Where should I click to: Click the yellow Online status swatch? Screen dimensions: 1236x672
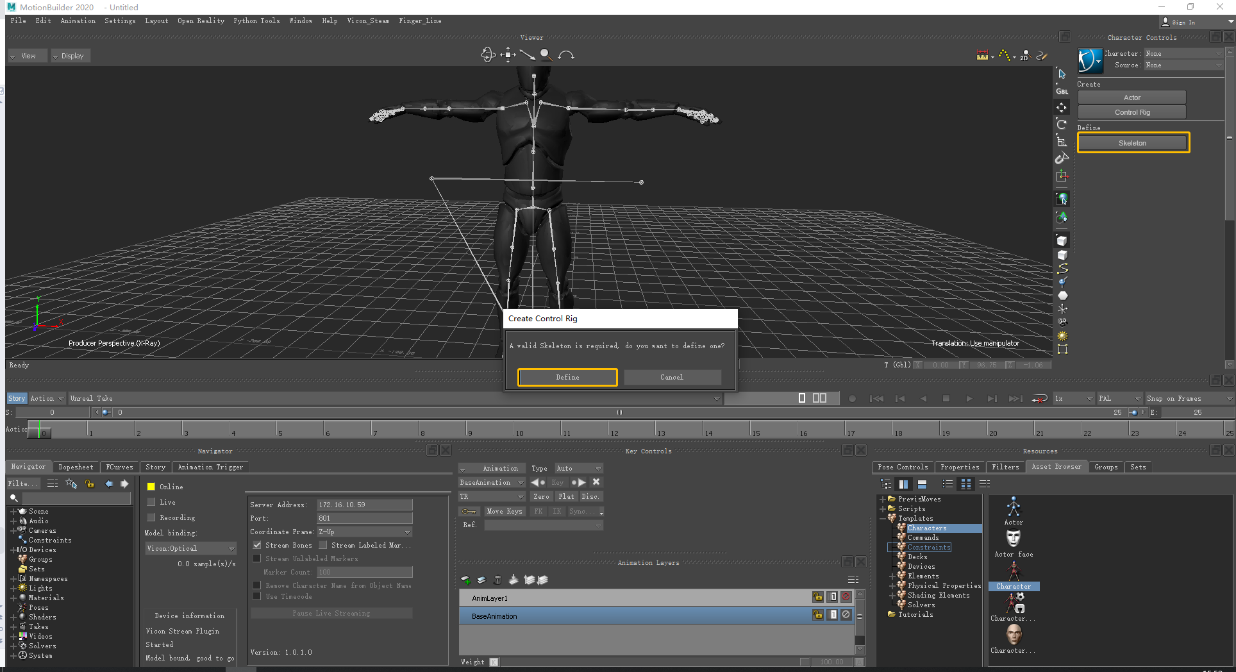point(151,487)
